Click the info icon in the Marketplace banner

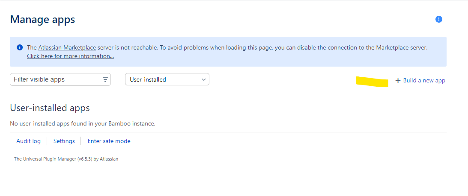coord(20,47)
